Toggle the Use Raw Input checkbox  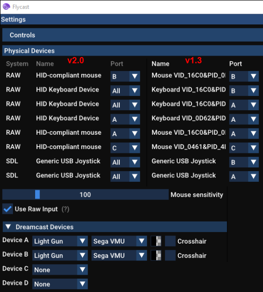[8, 209]
